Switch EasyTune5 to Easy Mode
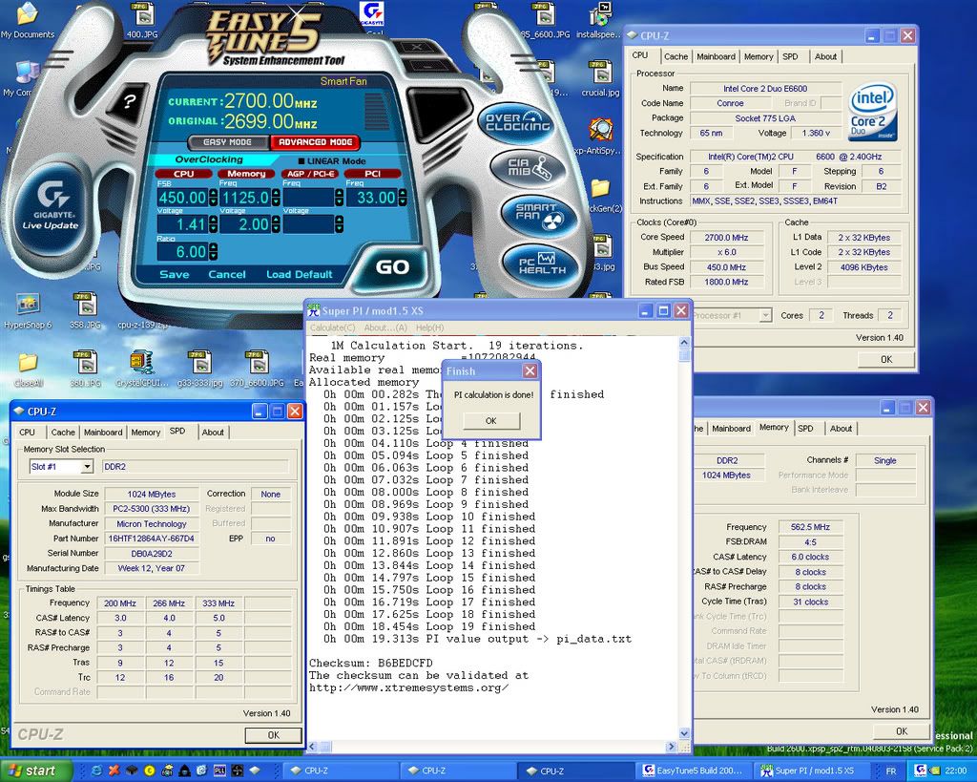Screen dimensions: 977x782 [x=227, y=142]
